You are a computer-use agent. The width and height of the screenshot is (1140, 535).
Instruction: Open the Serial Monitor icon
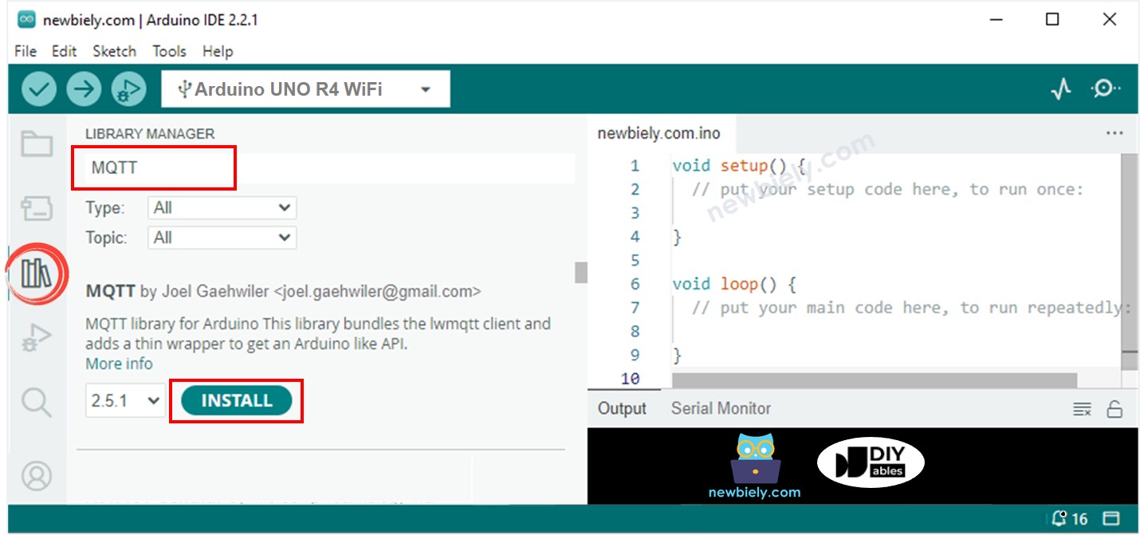1105,89
